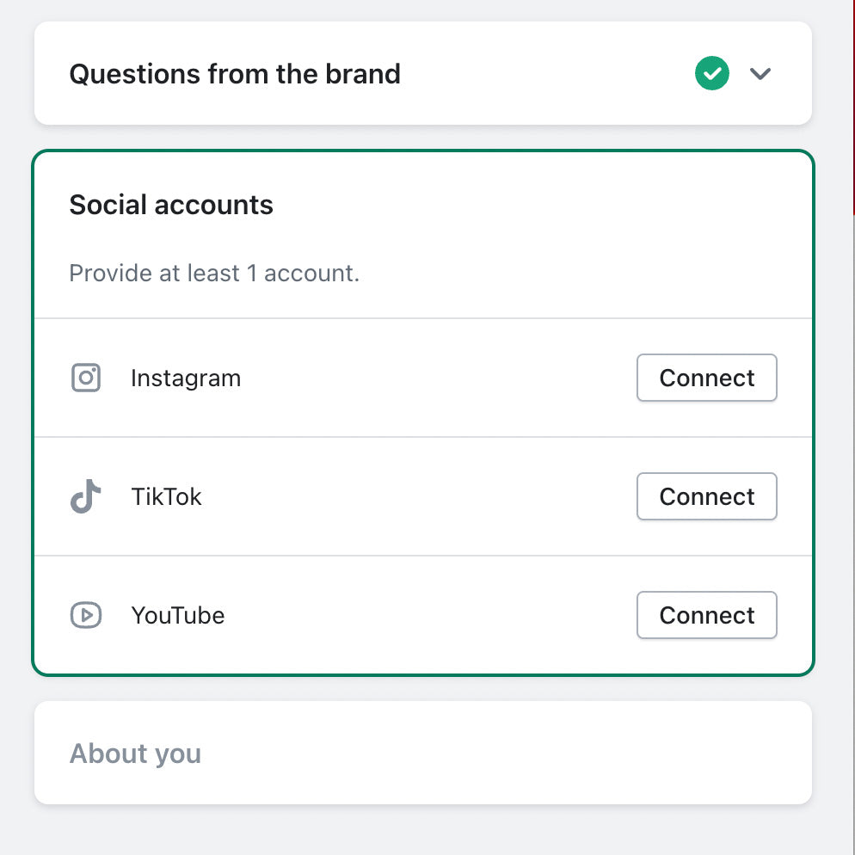This screenshot has height=855, width=855.
Task: Click gray page background below About you
Action: (421, 831)
